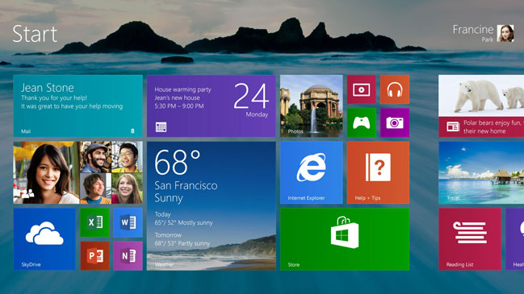Open the Reading List tile
Screen dimensions: 524x294
click(x=470, y=239)
